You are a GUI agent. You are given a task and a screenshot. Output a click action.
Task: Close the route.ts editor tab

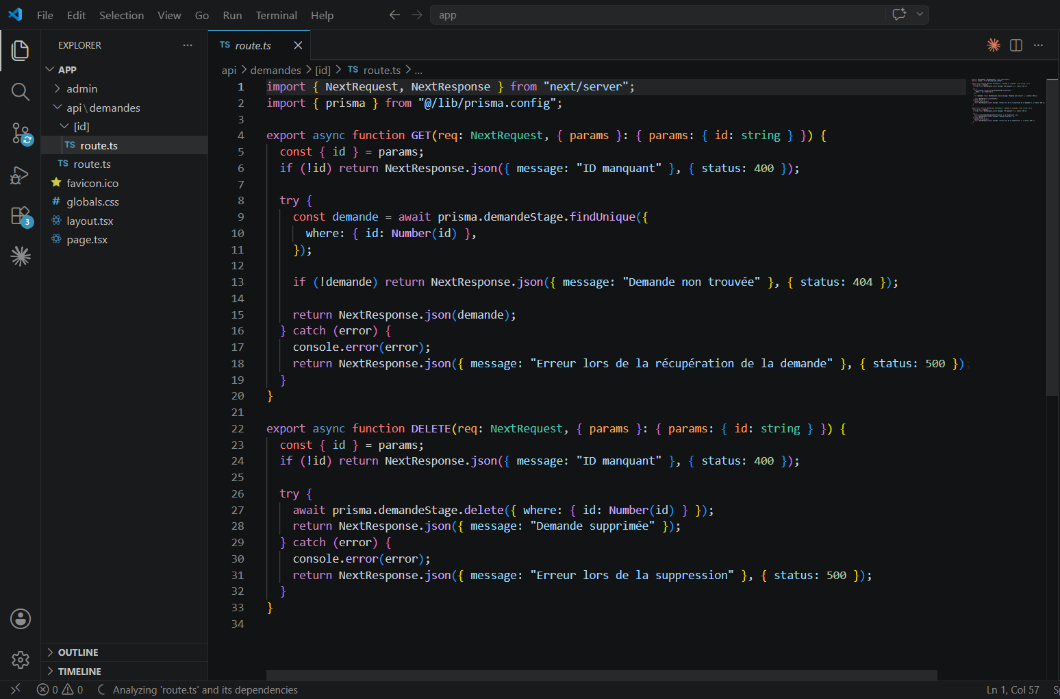[298, 45]
